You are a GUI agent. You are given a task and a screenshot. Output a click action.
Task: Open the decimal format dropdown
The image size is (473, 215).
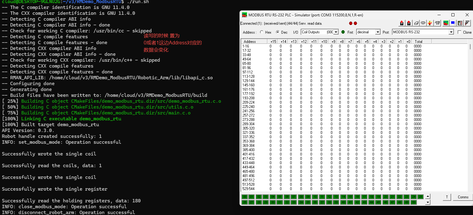377,32
